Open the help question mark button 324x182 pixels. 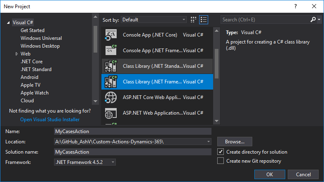click(296, 7)
